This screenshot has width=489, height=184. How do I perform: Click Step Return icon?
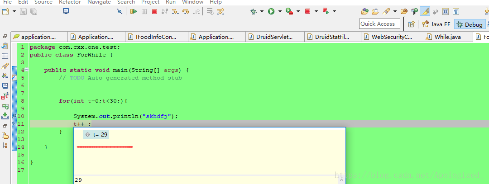197,11
